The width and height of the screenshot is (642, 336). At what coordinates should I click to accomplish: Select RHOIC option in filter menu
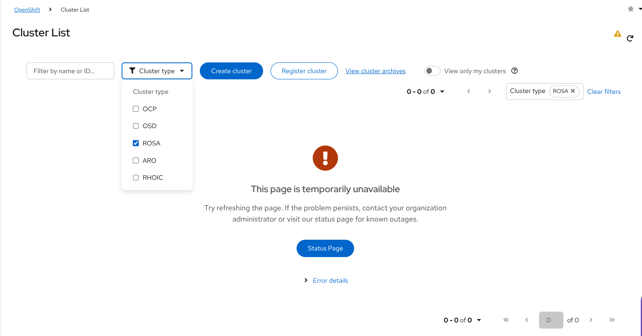pos(152,178)
